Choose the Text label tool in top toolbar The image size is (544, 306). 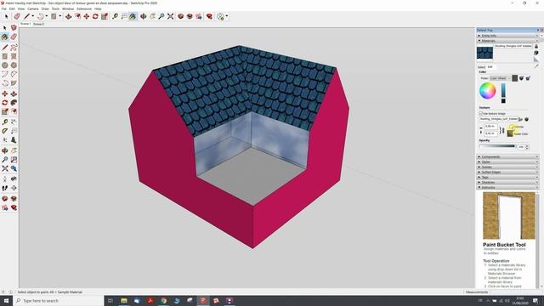[124, 16]
